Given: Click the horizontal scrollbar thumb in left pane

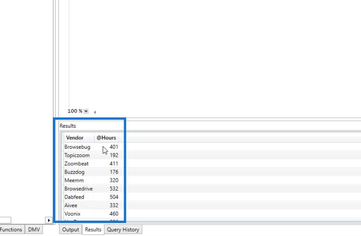Looking at the screenshot, I should pos(5,220).
